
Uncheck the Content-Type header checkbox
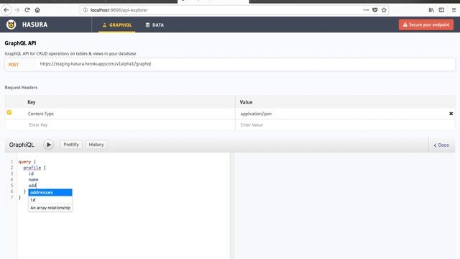click(9, 112)
